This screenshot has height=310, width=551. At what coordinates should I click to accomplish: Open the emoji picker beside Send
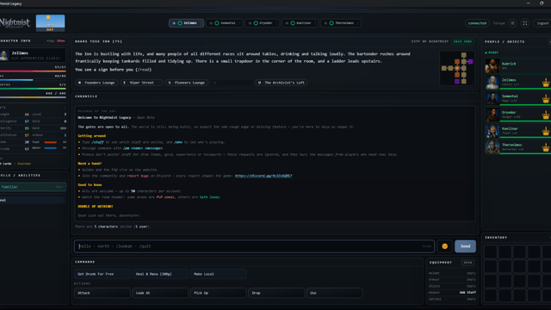444,246
